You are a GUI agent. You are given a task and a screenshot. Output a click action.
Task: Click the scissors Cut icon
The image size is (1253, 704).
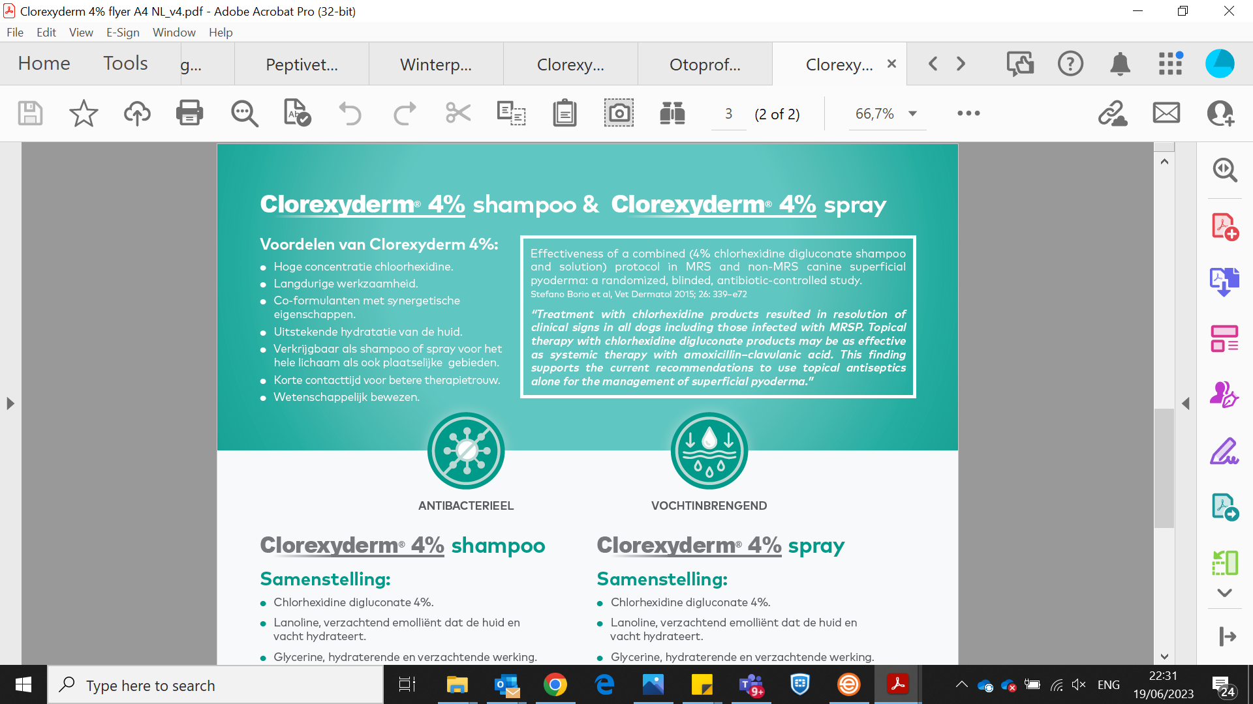(457, 113)
